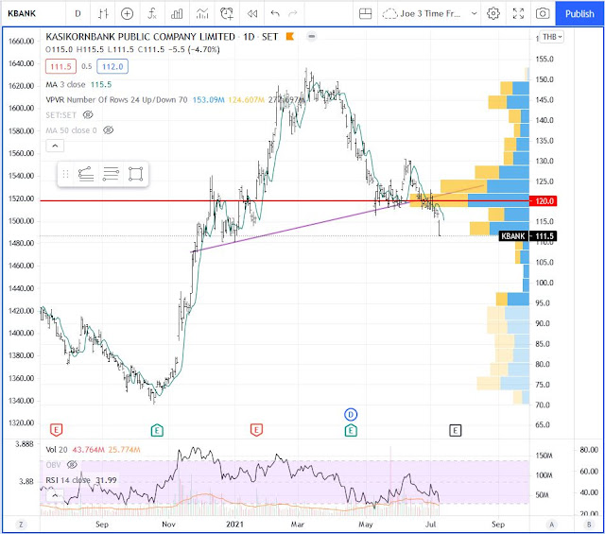Click the green E earnings marker near November
This screenshot has height=534, width=605.
157,430
